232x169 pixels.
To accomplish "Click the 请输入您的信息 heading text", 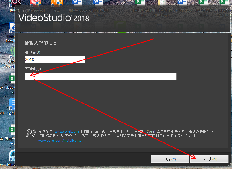I will (x=41, y=43).
